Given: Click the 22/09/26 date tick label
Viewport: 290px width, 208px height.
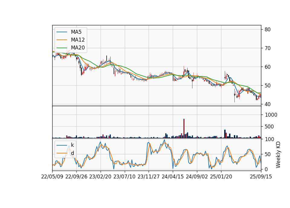Looking at the screenshot, I should click(76, 177).
